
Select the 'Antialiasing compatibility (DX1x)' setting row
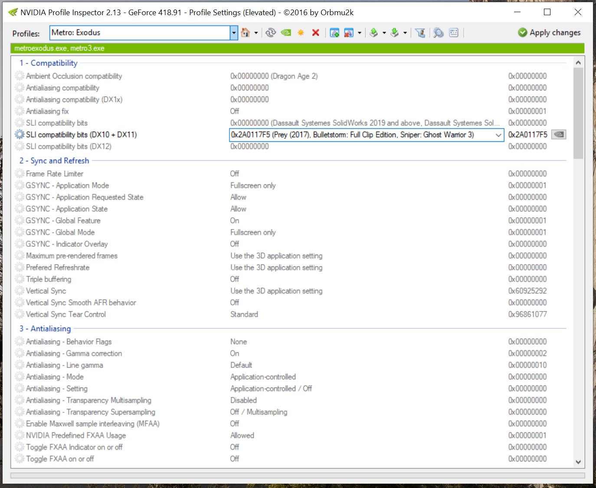coord(74,99)
